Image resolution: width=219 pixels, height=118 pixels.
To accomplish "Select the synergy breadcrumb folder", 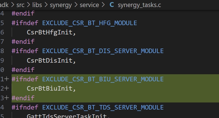I will [61, 5].
